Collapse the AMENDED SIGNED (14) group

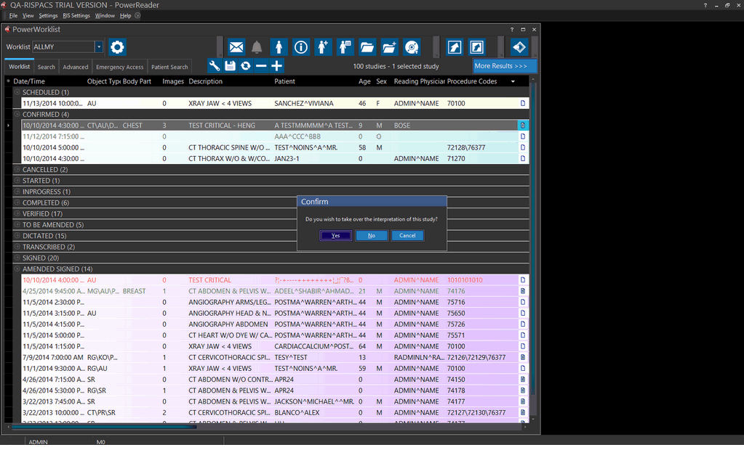pyautogui.click(x=17, y=269)
